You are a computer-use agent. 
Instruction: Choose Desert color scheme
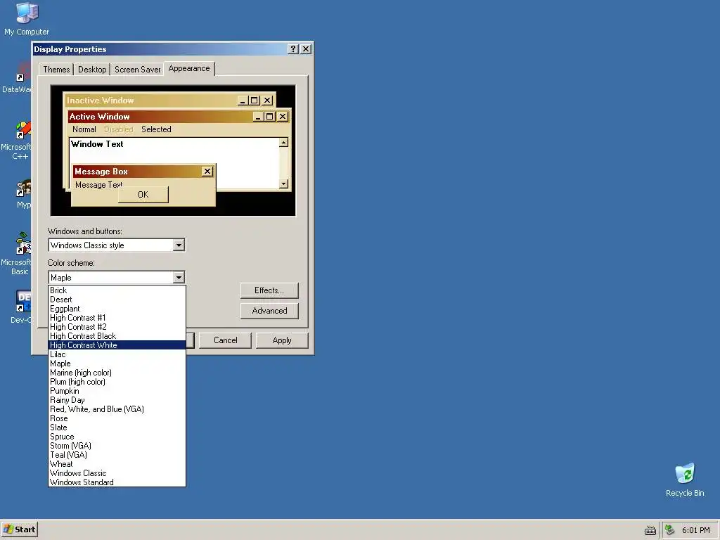point(117,300)
